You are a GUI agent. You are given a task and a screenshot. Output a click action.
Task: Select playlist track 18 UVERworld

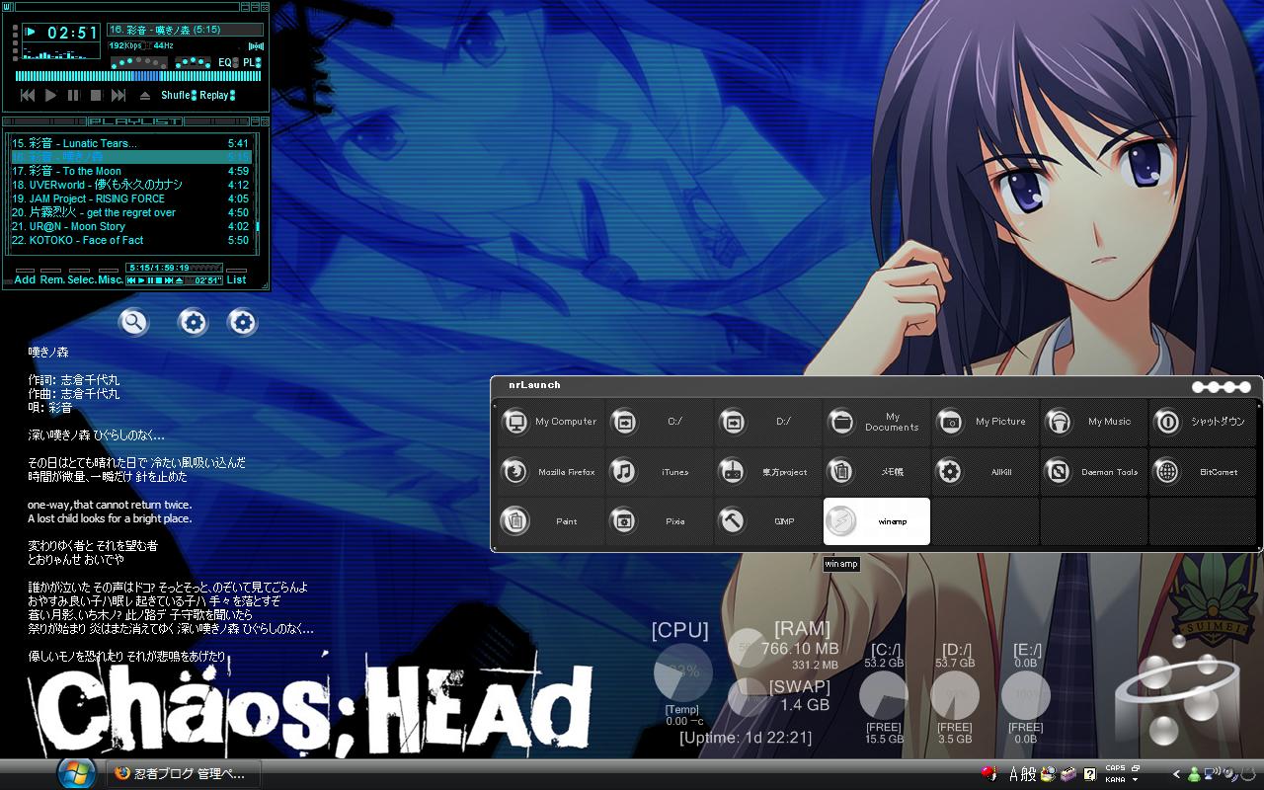tap(131, 185)
